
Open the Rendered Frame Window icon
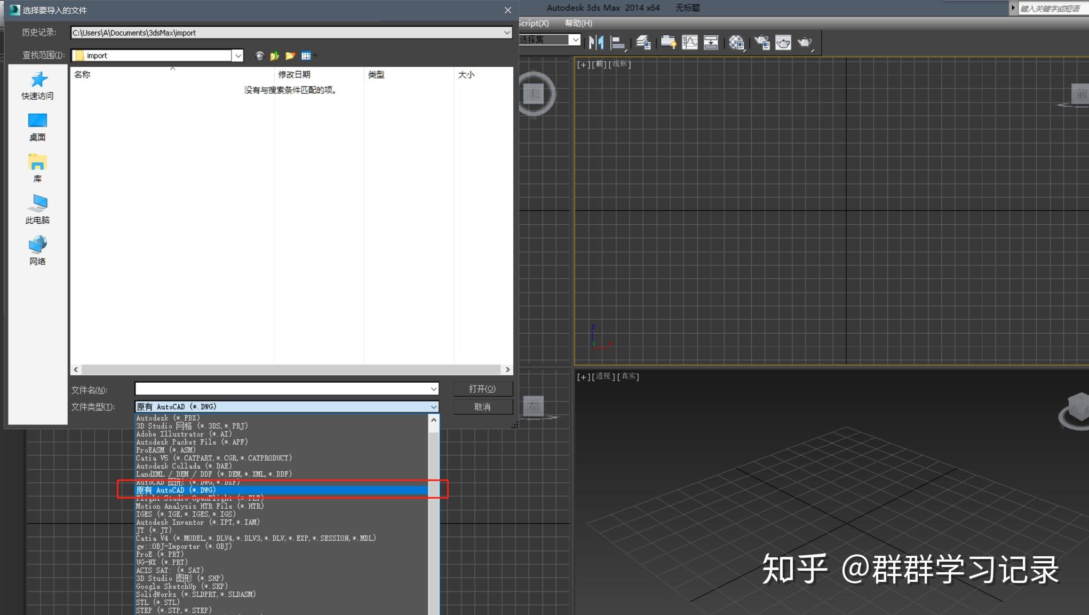[783, 42]
